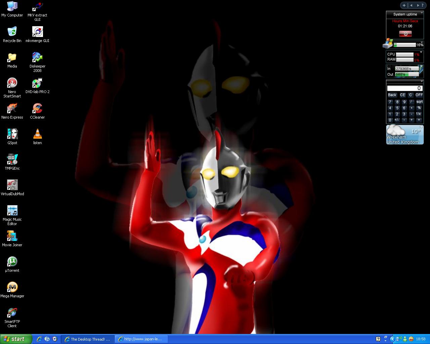Click the Windows Media Player quick launch icon
This screenshot has width=430, height=344.
tap(55, 339)
